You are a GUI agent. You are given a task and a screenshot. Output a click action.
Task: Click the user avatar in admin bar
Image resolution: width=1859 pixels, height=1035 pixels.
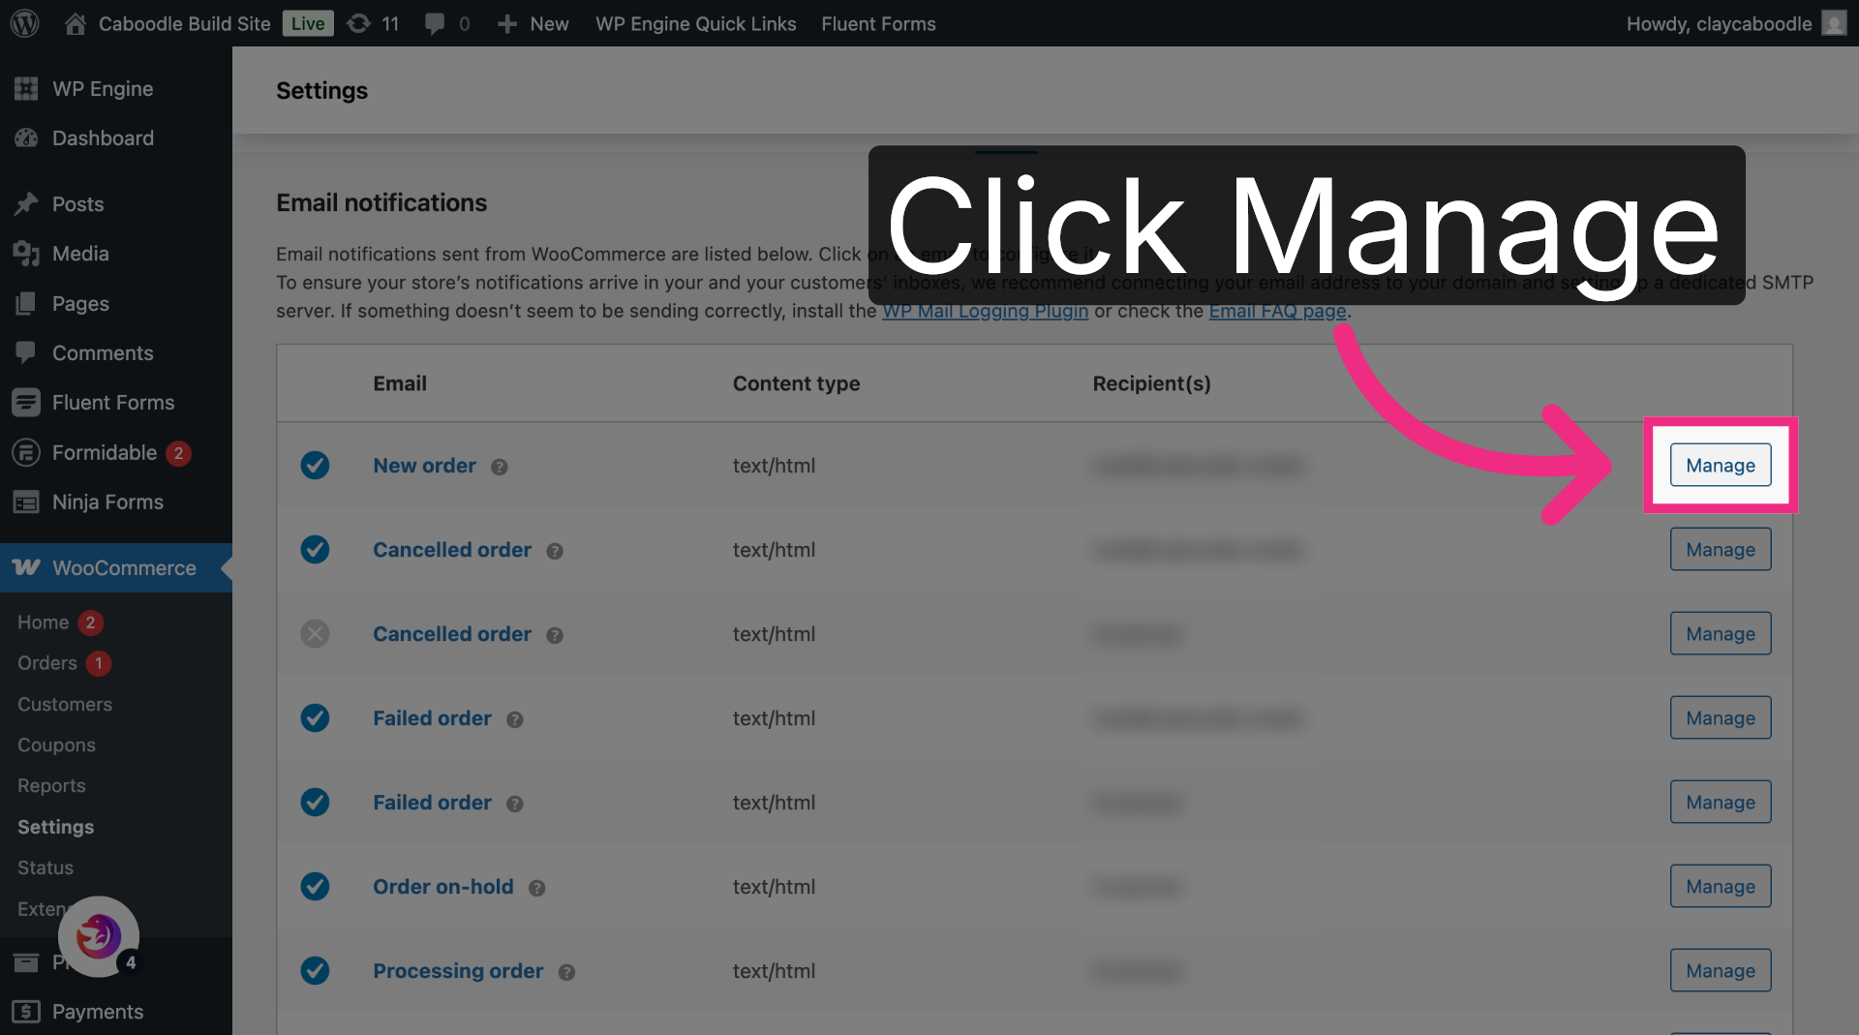pos(1834,23)
